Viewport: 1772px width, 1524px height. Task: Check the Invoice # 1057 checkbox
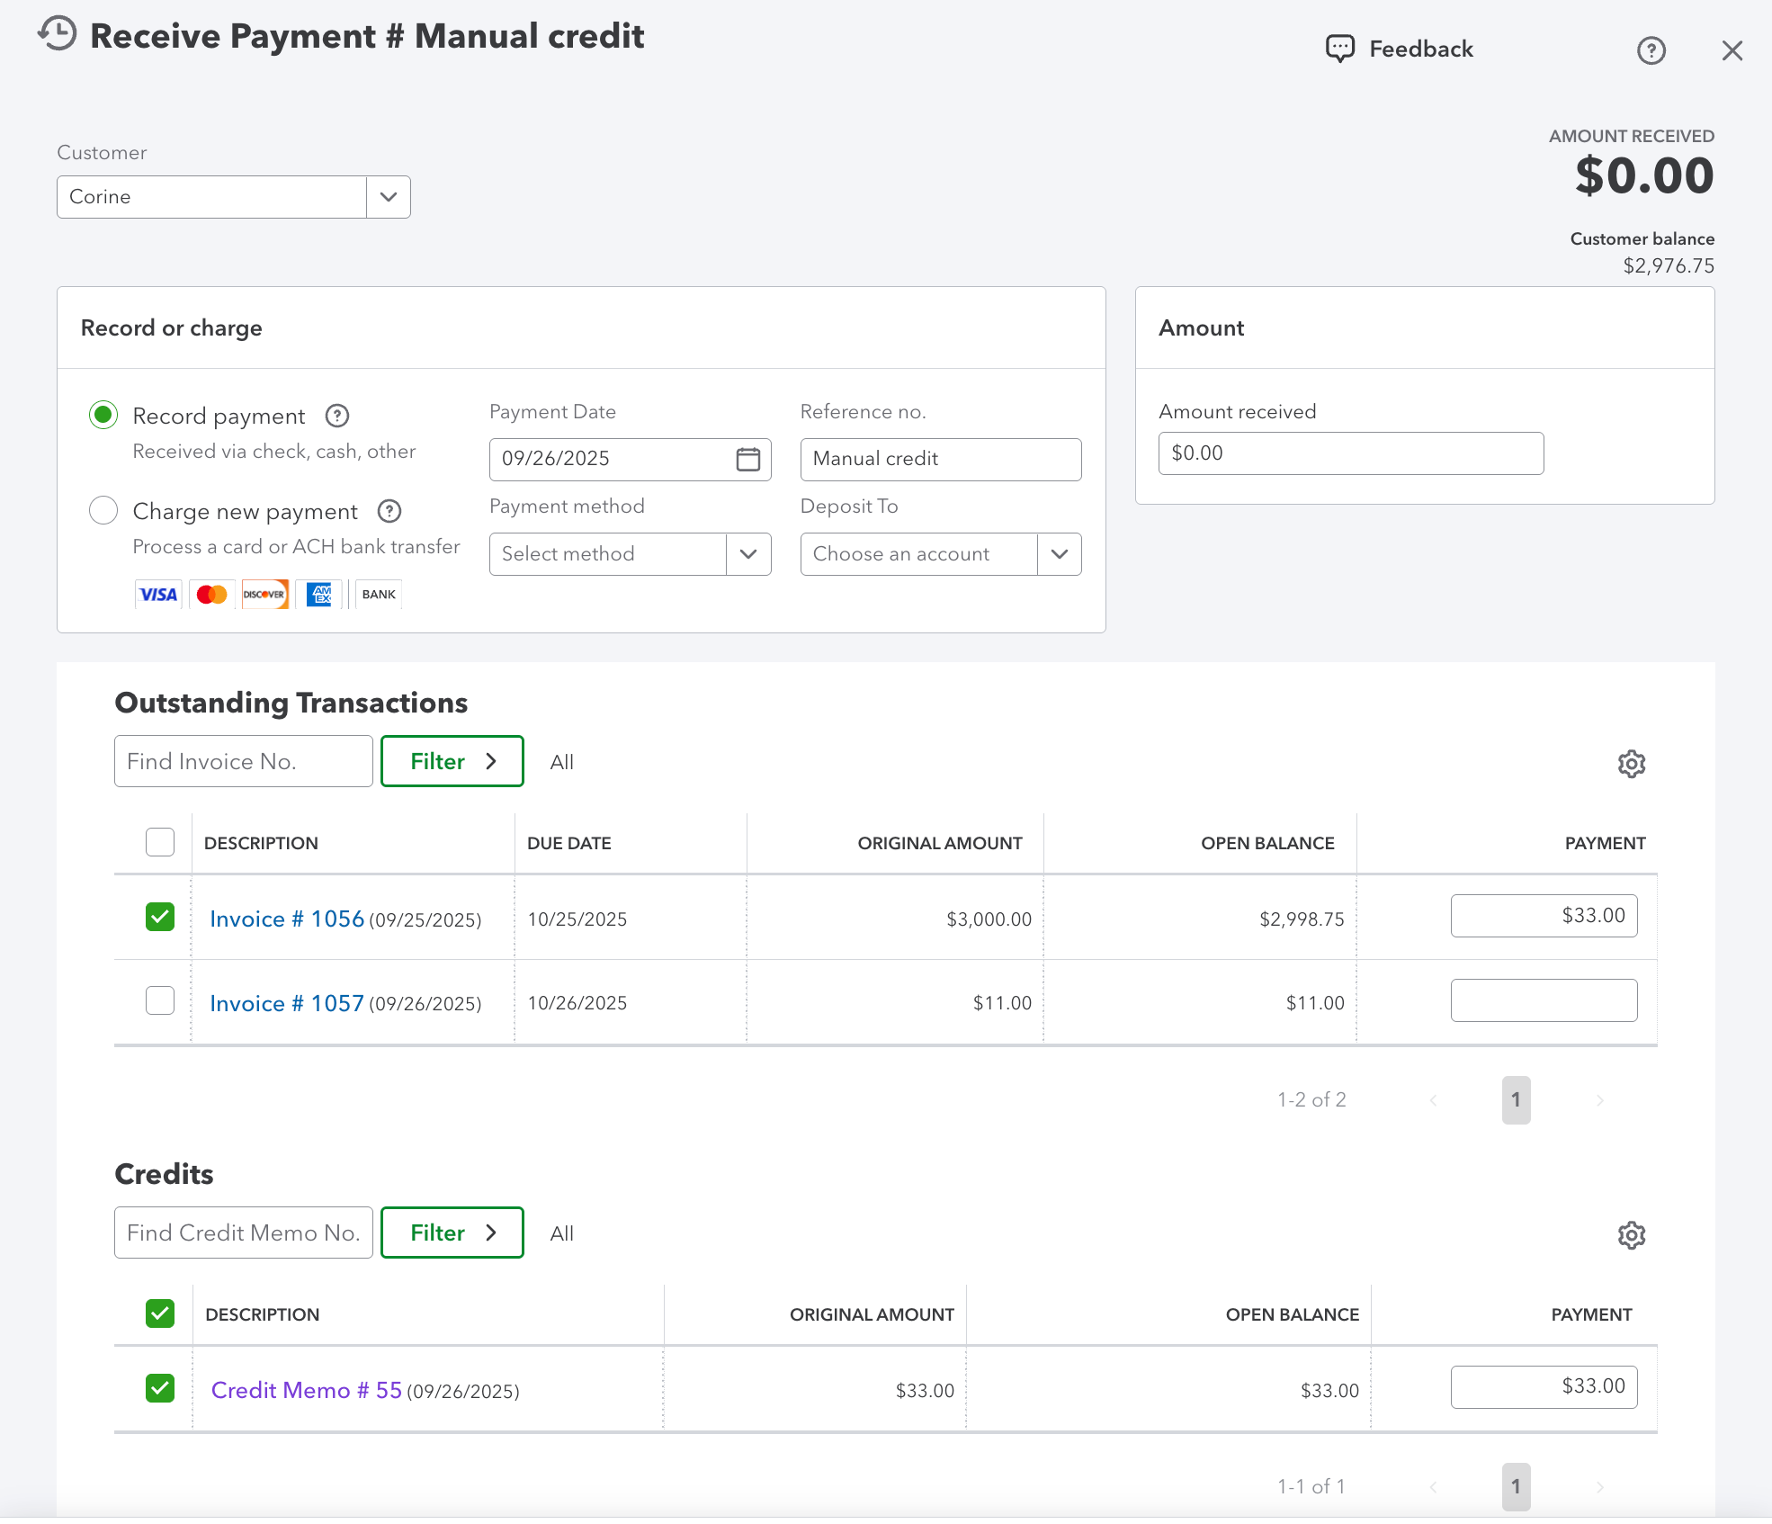160,1000
